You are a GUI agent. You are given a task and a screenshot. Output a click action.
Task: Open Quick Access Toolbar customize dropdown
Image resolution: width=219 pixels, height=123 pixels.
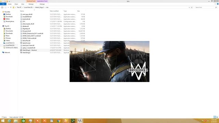tap(9, 1)
